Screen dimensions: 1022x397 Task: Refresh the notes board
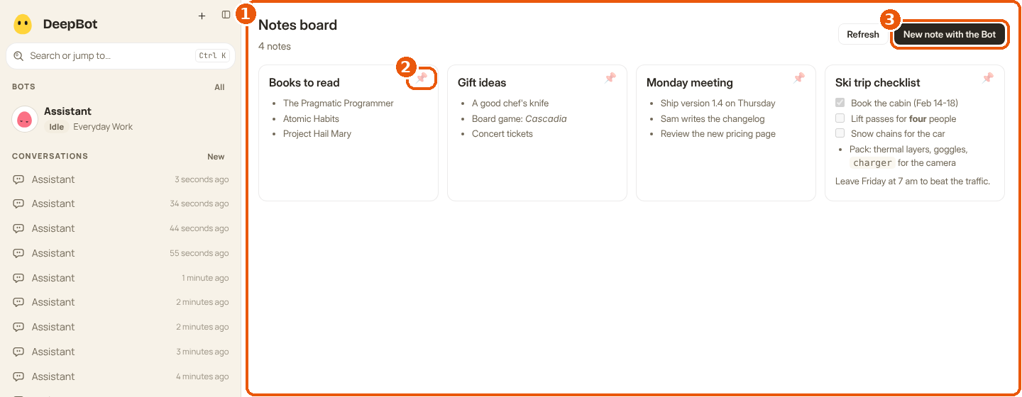[x=863, y=34]
